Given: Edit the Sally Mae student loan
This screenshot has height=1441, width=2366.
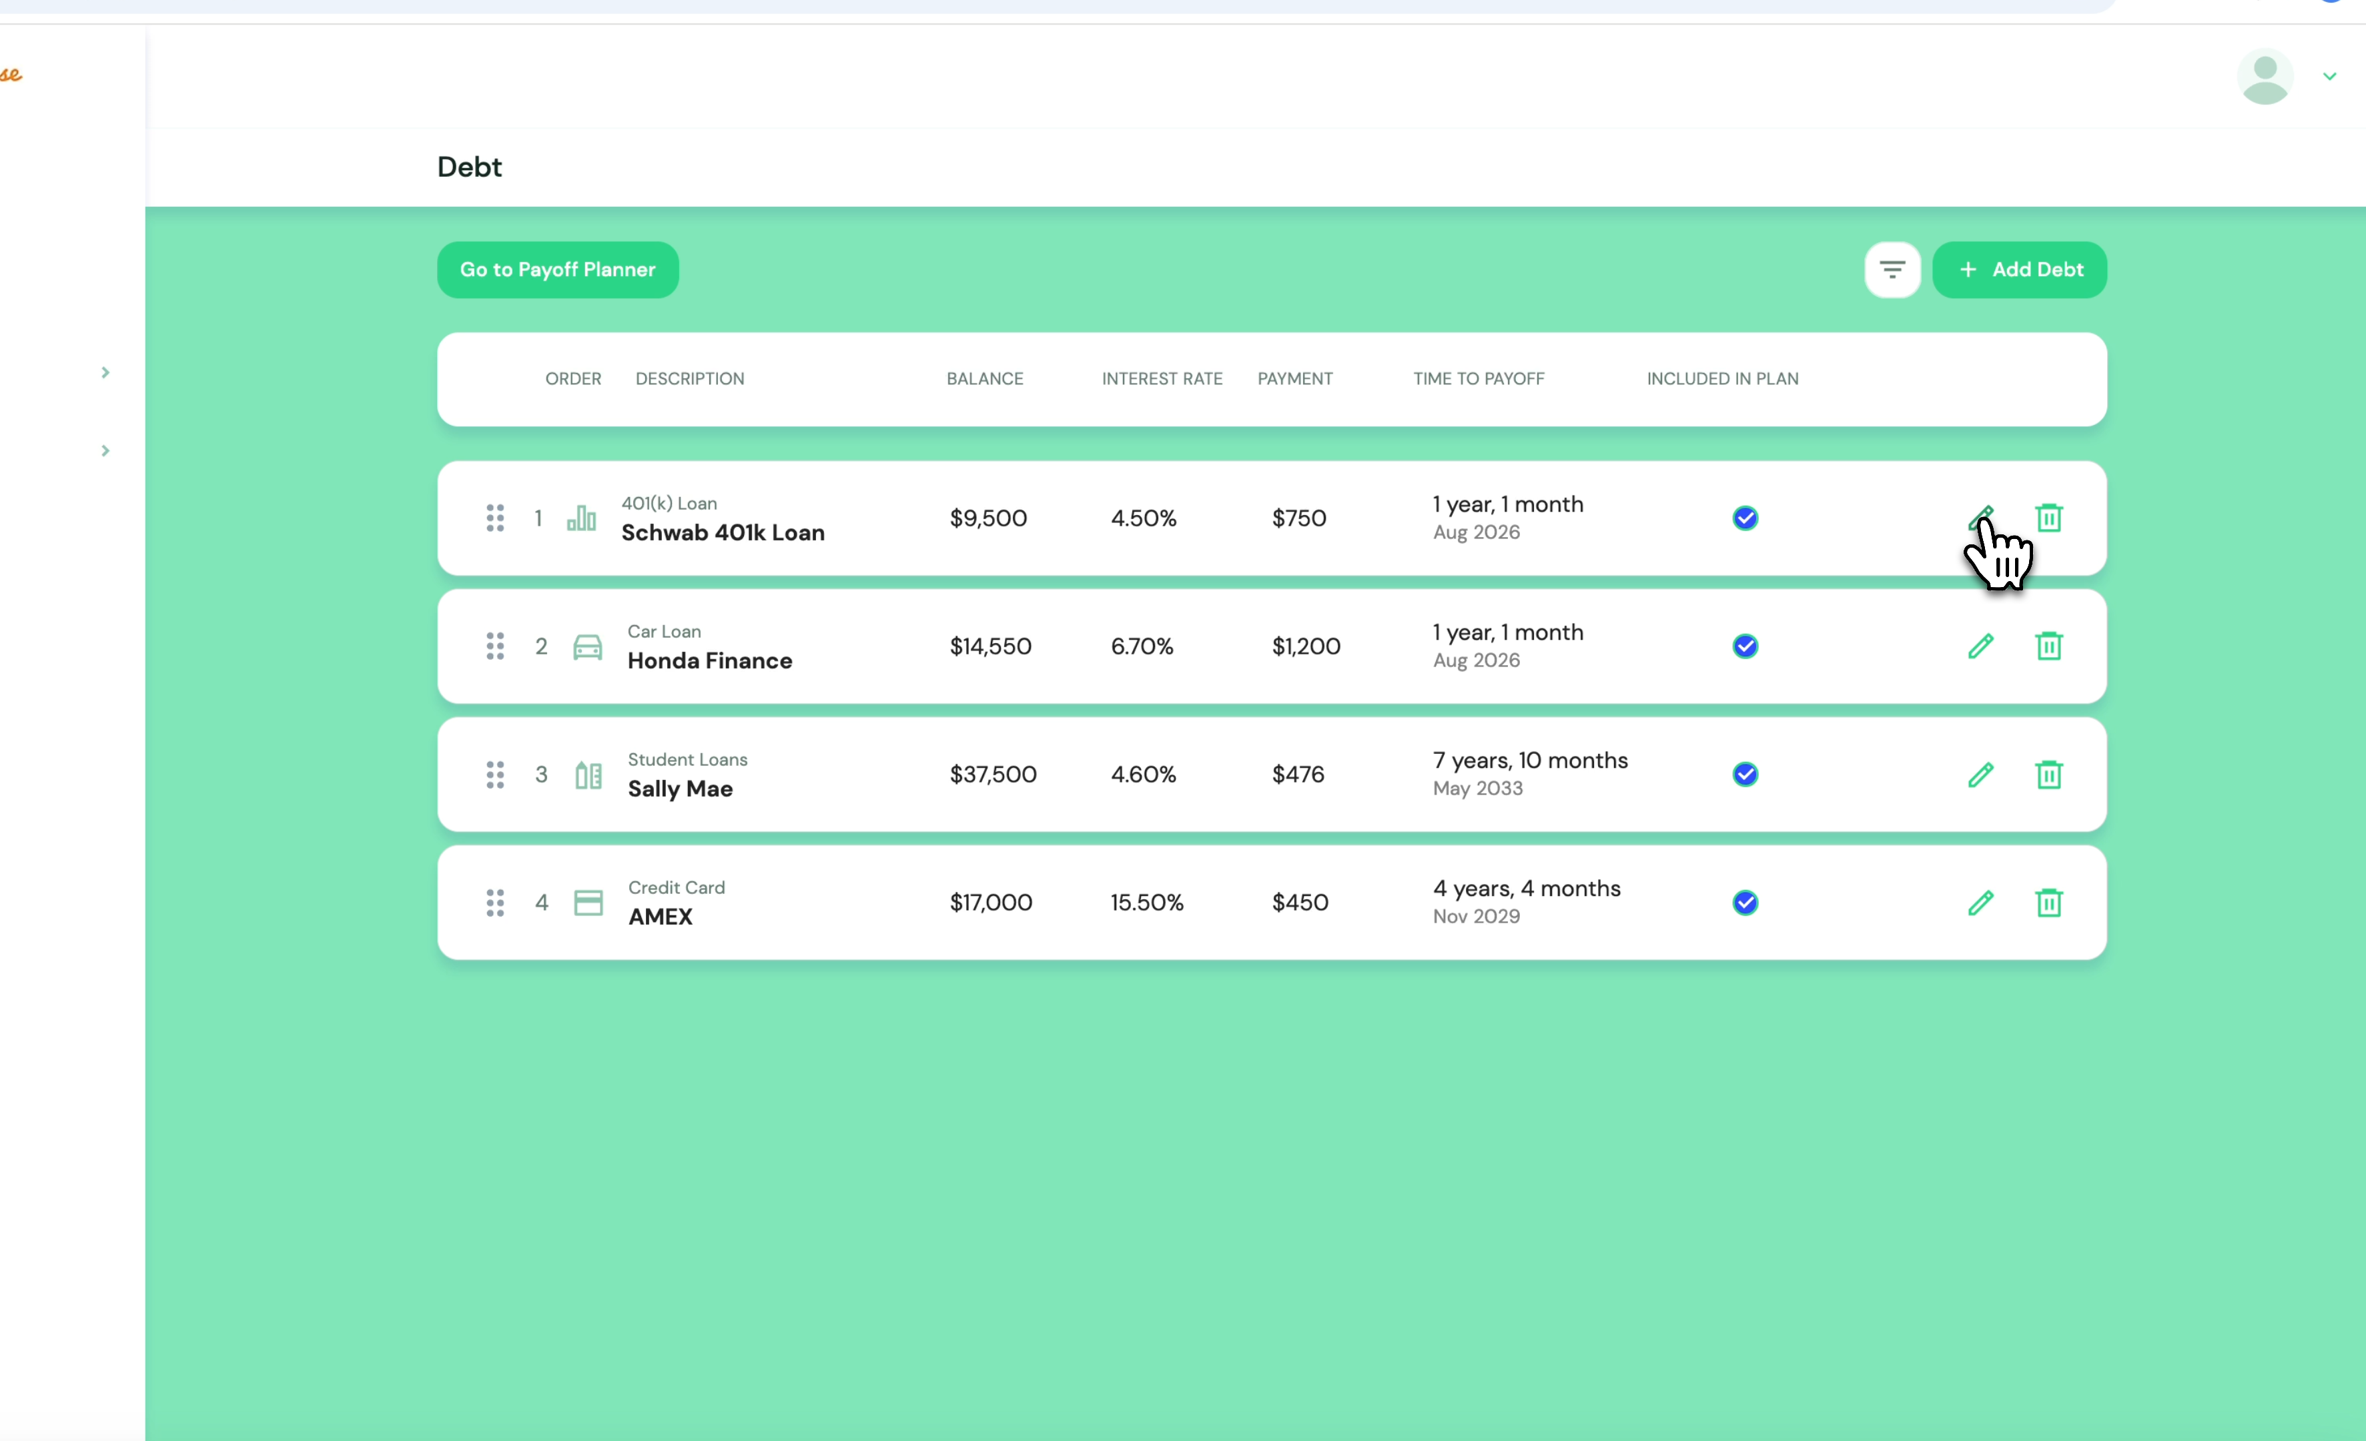Looking at the screenshot, I should click(x=1981, y=775).
